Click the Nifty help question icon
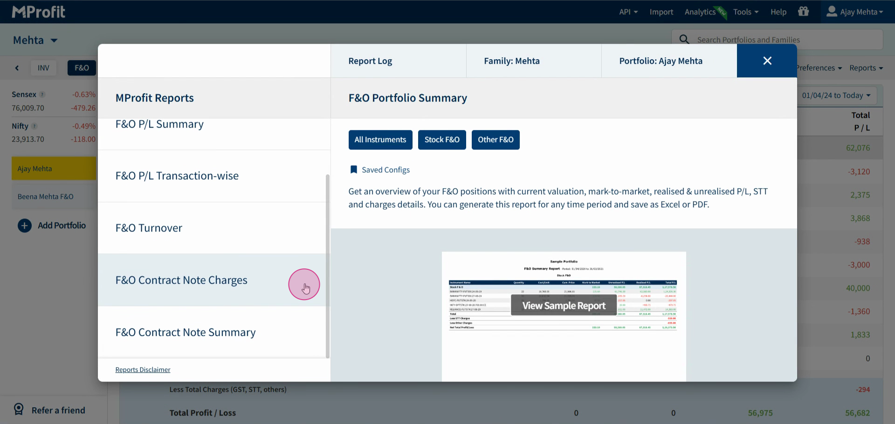 point(34,126)
